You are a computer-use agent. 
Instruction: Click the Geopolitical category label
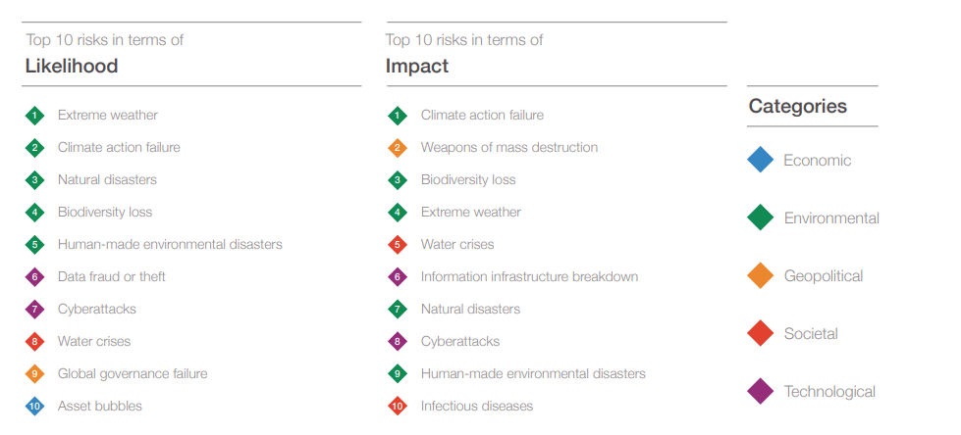click(824, 276)
